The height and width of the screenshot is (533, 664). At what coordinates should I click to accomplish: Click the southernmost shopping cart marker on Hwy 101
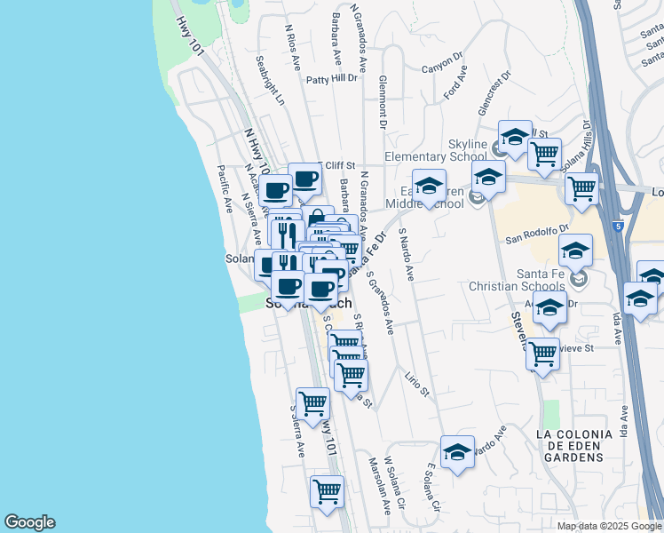click(327, 494)
